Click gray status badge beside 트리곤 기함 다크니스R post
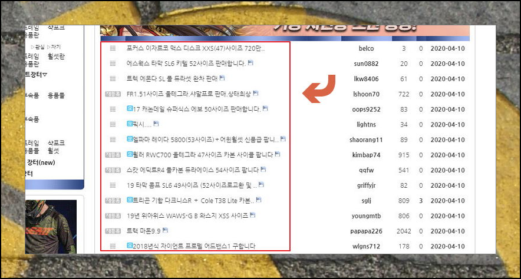Viewport: 521px width, 279px height. 113,201
